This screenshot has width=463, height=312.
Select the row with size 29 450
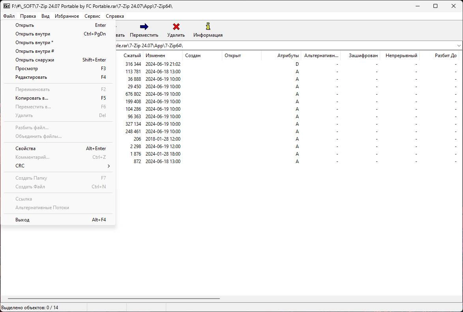(287, 87)
